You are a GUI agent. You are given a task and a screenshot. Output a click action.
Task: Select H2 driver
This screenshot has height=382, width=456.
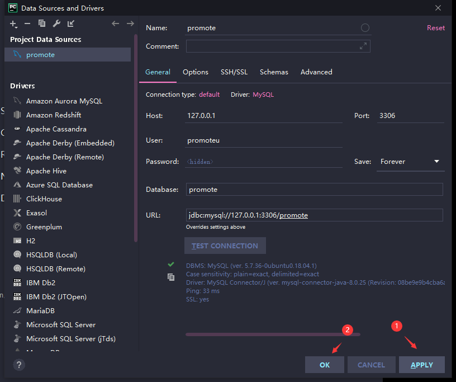31,241
